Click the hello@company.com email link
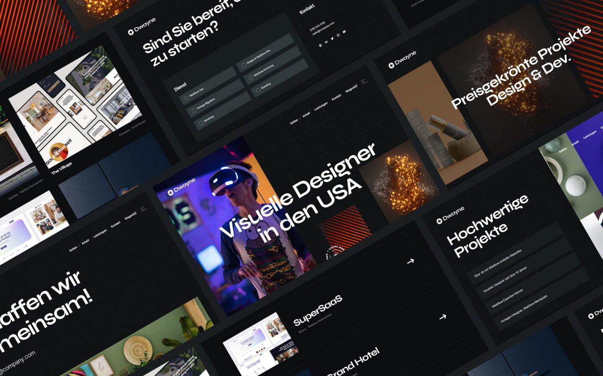 click(323, 28)
